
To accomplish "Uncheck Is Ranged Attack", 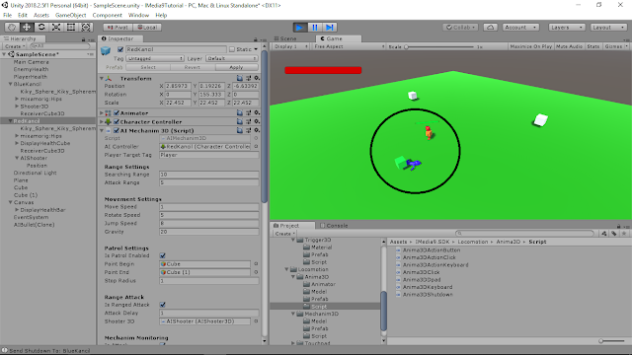I will [x=162, y=305].
